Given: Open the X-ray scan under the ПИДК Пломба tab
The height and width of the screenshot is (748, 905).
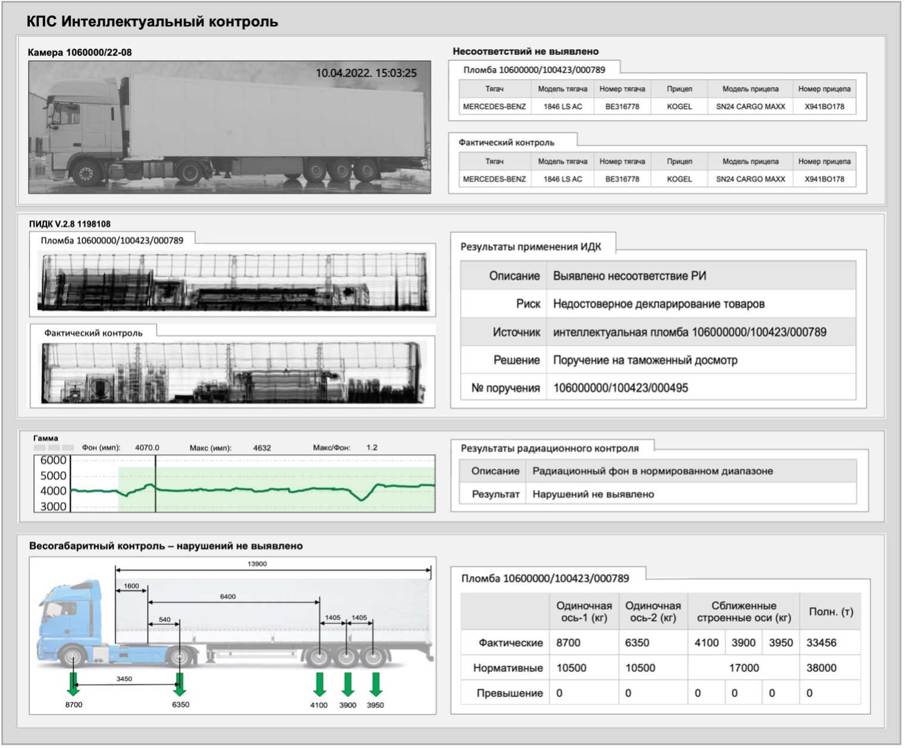Looking at the screenshot, I should 233,282.
